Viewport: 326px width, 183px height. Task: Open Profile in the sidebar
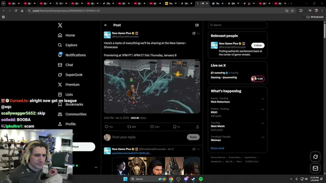(x=67, y=124)
